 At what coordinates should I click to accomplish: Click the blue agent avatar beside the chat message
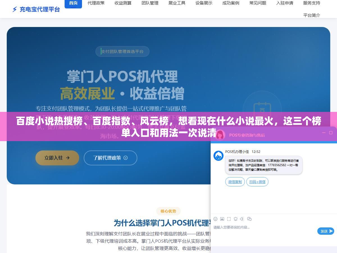coord(218,156)
